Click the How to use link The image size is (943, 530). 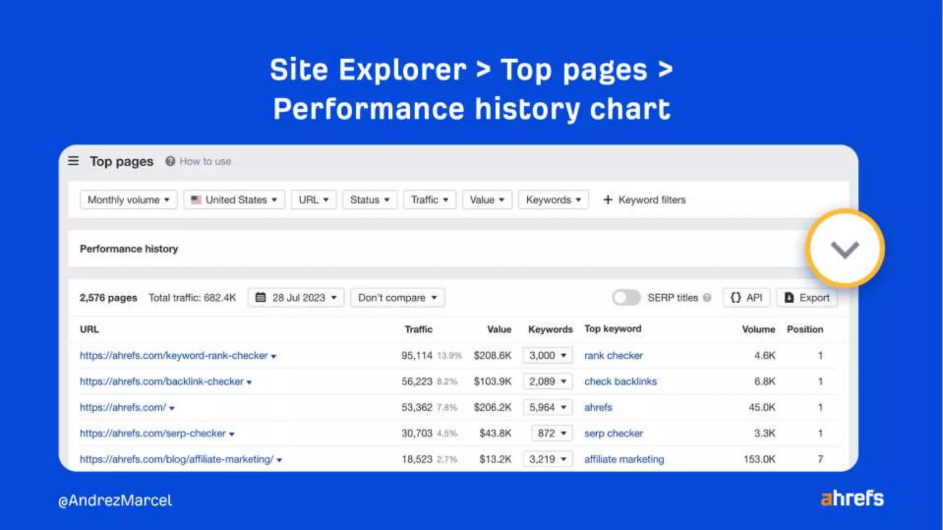point(205,161)
